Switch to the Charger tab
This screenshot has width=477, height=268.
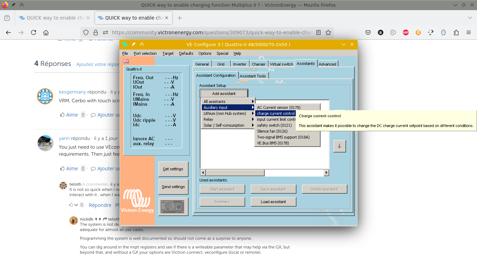coord(258,64)
